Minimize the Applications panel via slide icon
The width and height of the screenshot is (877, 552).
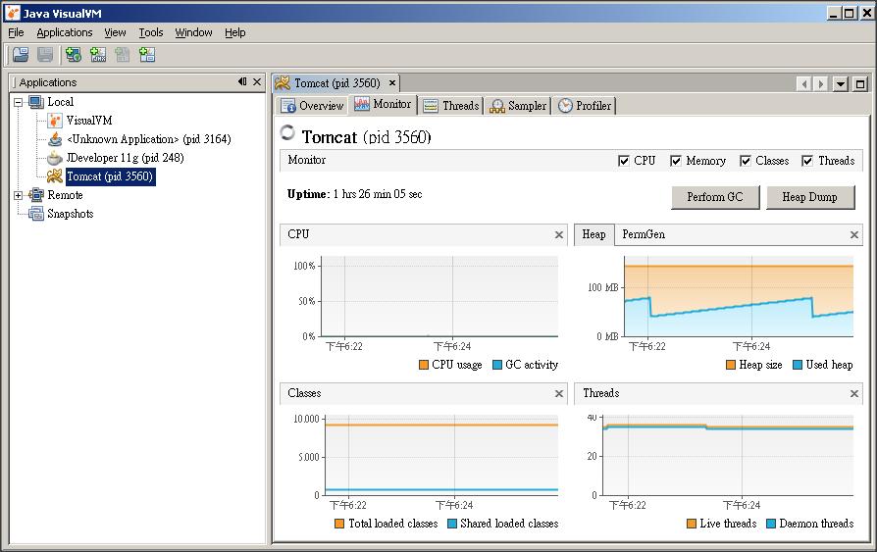coord(242,81)
